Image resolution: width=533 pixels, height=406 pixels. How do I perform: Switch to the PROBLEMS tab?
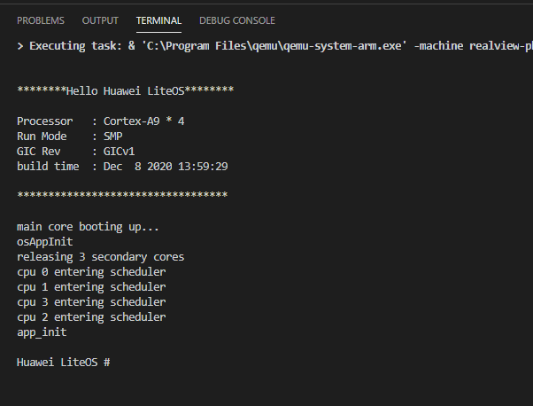pyautogui.click(x=41, y=20)
